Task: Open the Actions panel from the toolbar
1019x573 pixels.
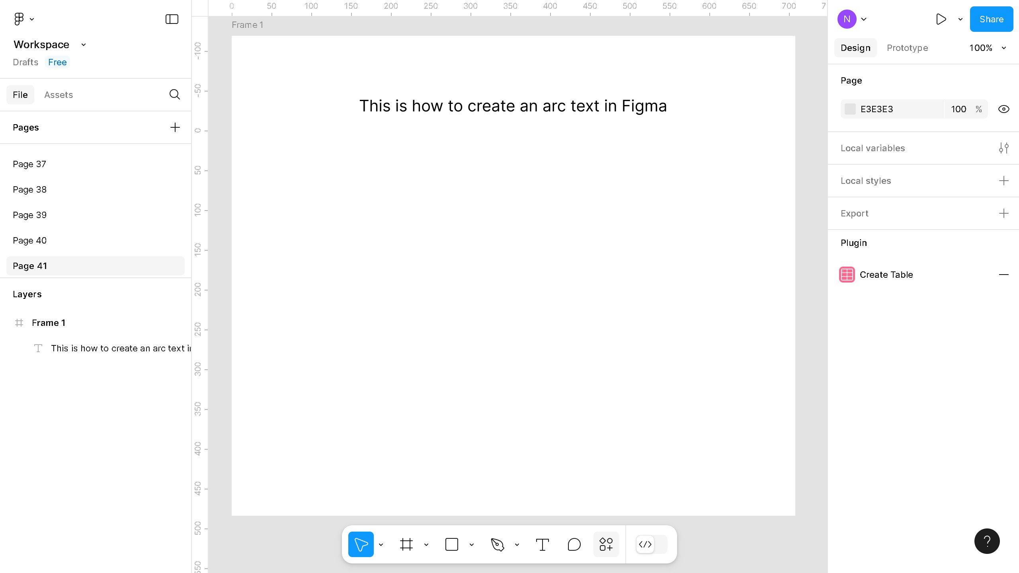Action: (x=605, y=544)
